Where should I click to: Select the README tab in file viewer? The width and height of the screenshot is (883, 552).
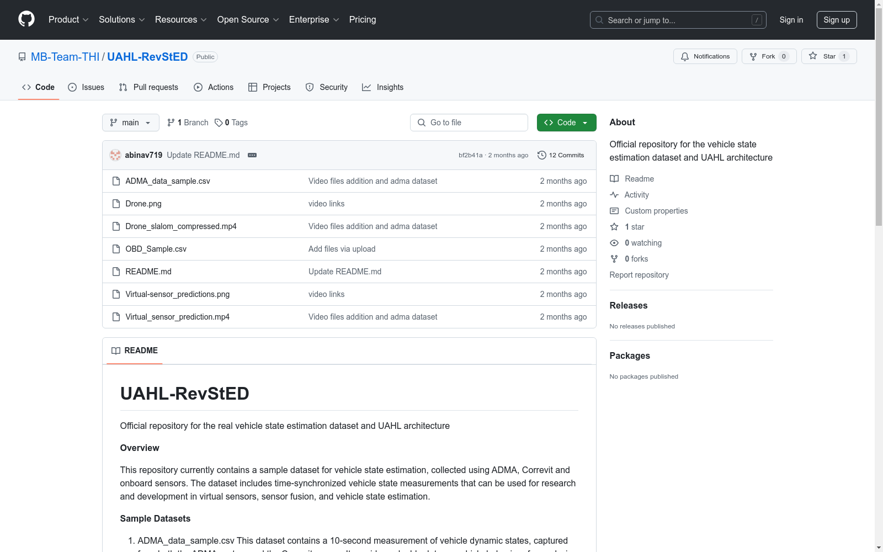click(135, 351)
